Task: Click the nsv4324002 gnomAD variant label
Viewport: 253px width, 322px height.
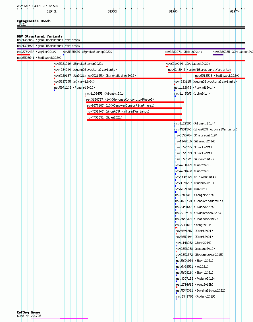Action: pos(49,46)
